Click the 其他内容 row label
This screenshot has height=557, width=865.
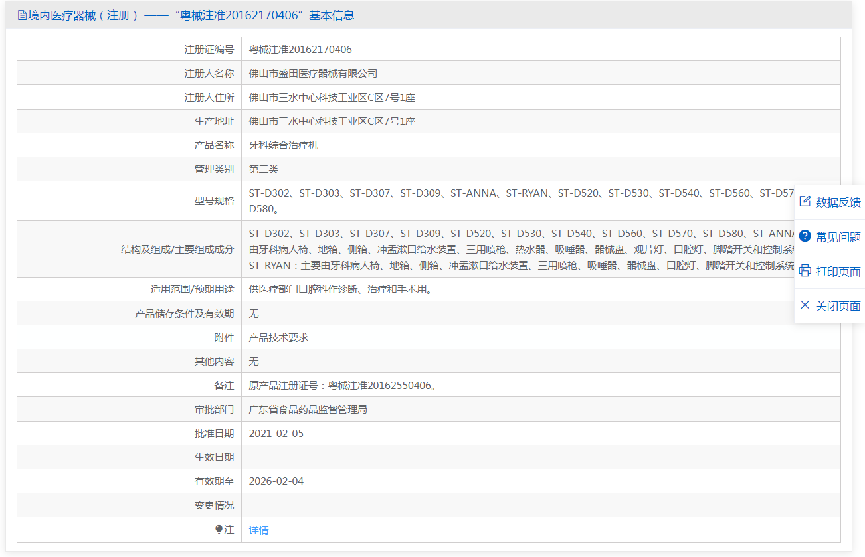pyautogui.click(x=214, y=361)
